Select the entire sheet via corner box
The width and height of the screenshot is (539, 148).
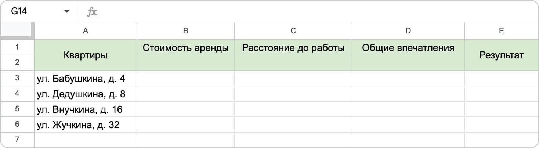click(17, 31)
